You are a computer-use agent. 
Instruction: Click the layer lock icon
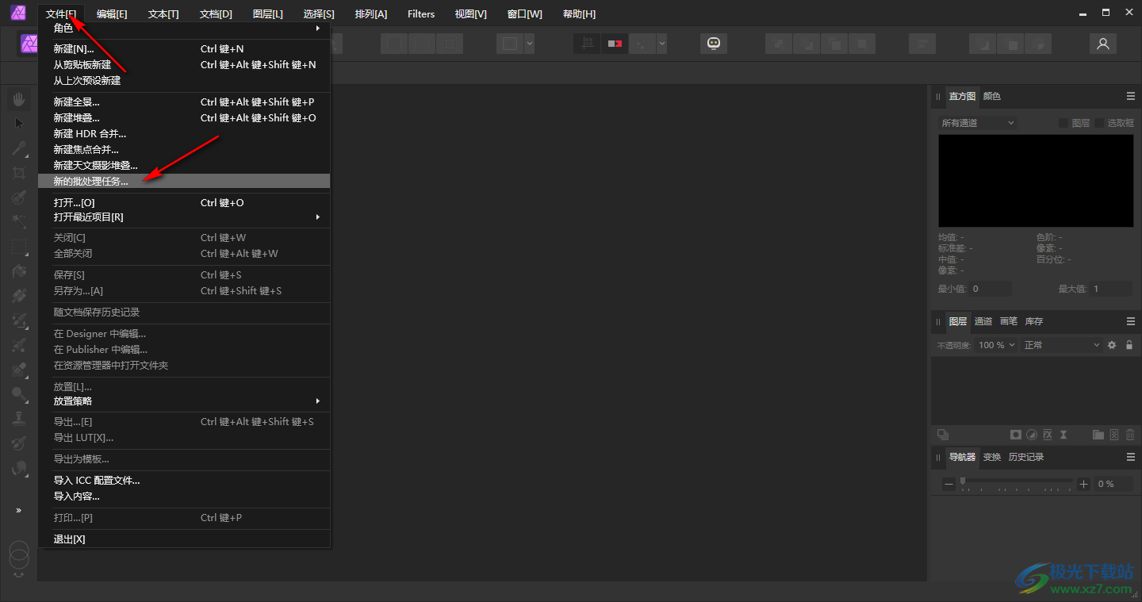click(x=1129, y=345)
